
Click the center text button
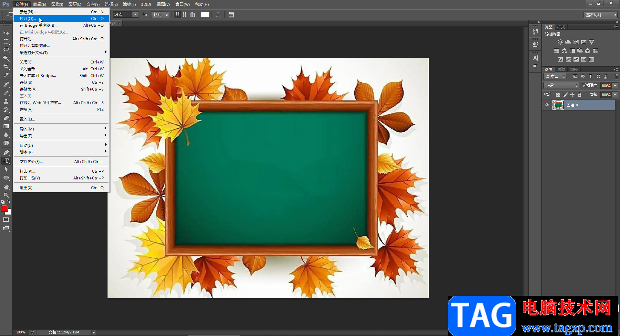(x=185, y=14)
